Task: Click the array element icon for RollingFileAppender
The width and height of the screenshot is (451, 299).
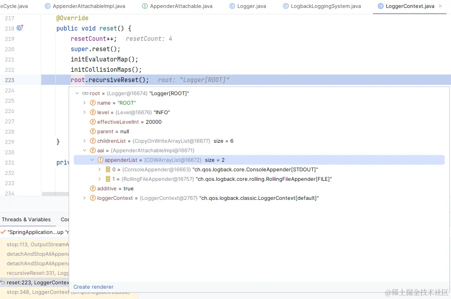Action: [108, 179]
